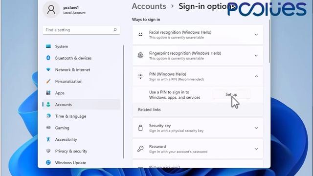Screen dimensions: 313x176
Task: Click the Time & language globe icon
Action: (48, 116)
